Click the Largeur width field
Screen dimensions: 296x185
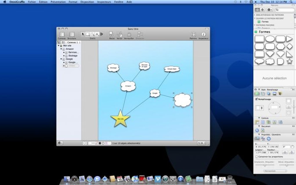[x=261, y=153]
